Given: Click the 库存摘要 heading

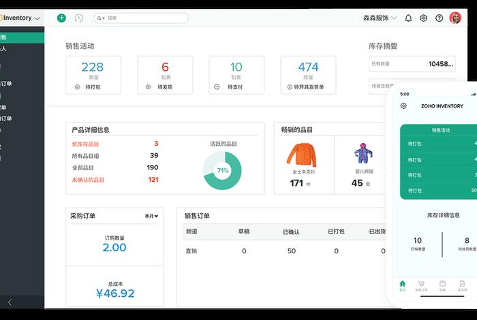Looking at the screenshot, I should click(x=383, y=46).
